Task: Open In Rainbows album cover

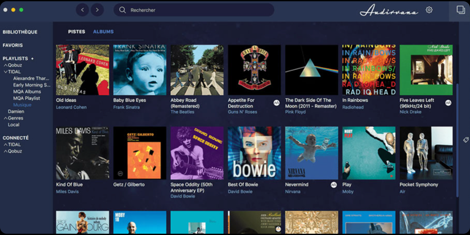Action: [369, 70]
